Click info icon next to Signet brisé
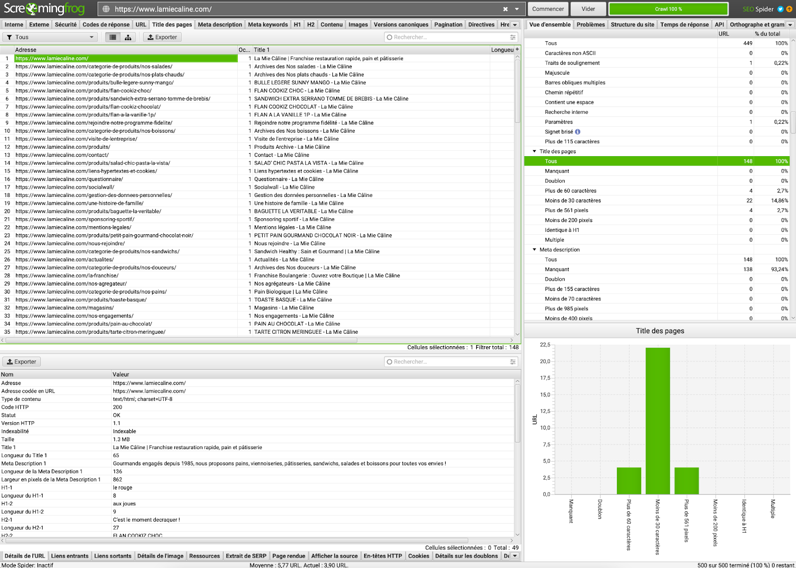Image resolution: width=796 pixels, height=568 pixels. pyautogui.click(x=578, y=132)
